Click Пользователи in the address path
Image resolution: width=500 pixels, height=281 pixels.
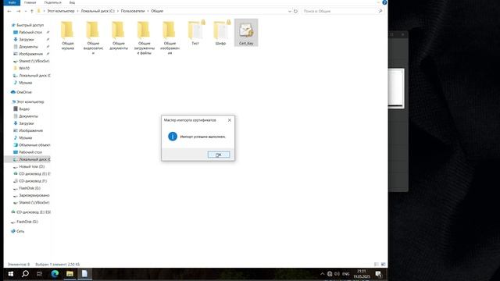[x=133, y=11]
